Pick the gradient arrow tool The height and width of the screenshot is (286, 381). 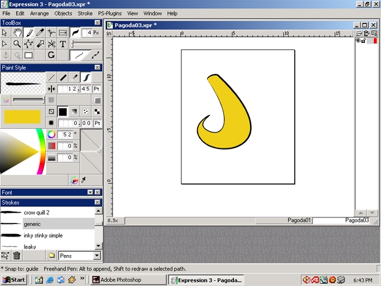(40, 43)
